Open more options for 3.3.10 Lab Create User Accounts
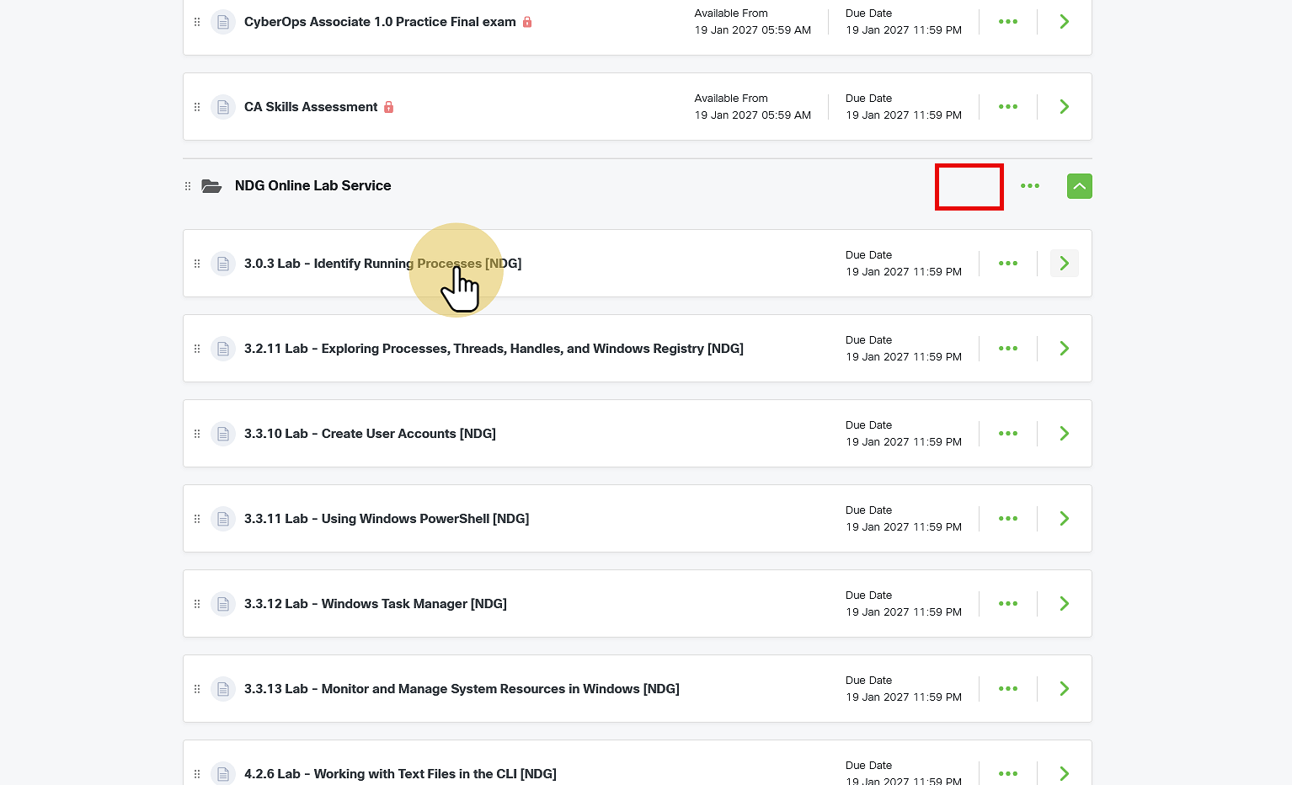 point(1008,434)
